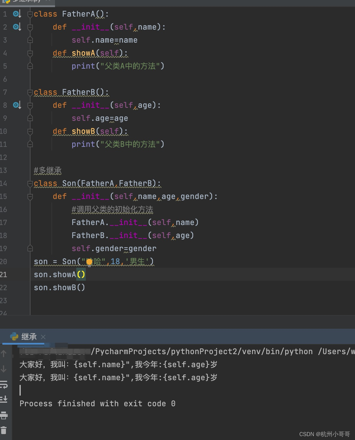
Task: Click 'class Son(FatherA,FatherB):' text
Action: 97,183
